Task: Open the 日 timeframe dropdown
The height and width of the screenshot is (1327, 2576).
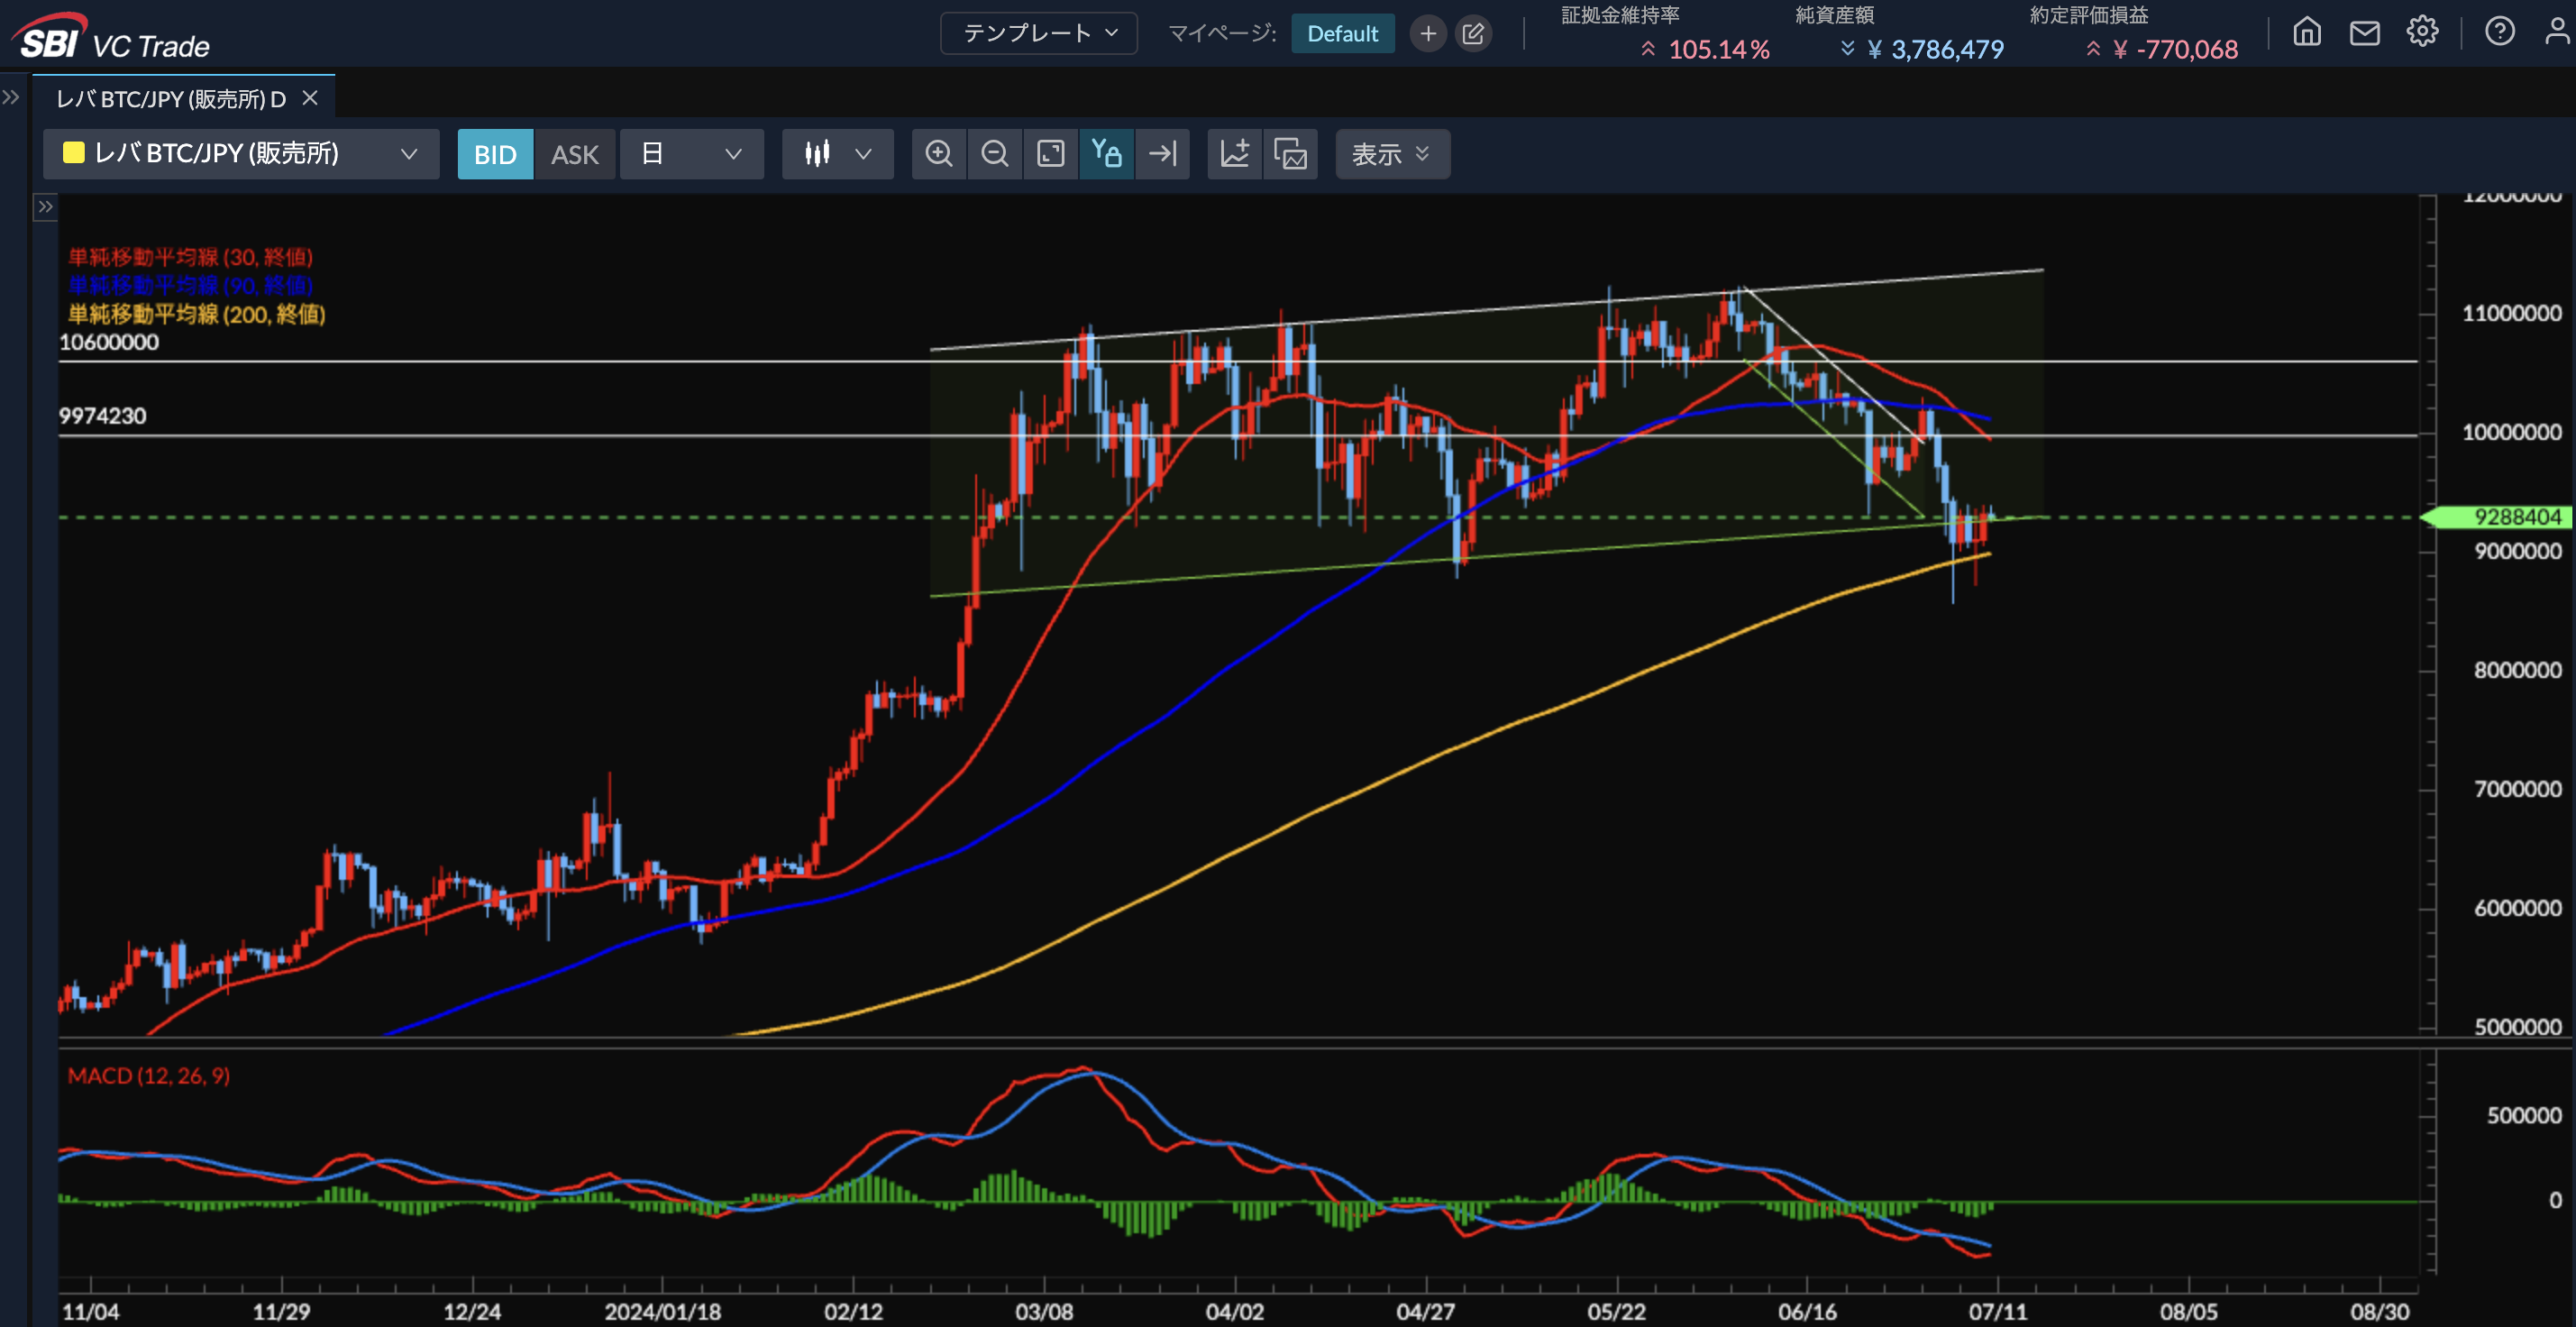Action: point(691,154)
